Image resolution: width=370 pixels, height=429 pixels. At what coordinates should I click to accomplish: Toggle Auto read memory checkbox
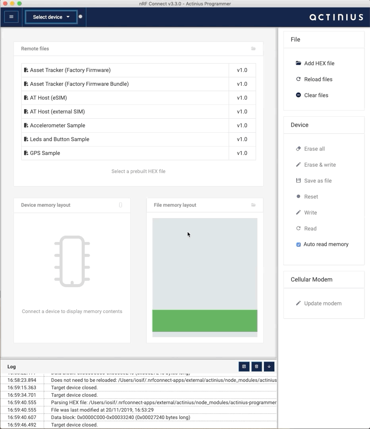point(299,244)
